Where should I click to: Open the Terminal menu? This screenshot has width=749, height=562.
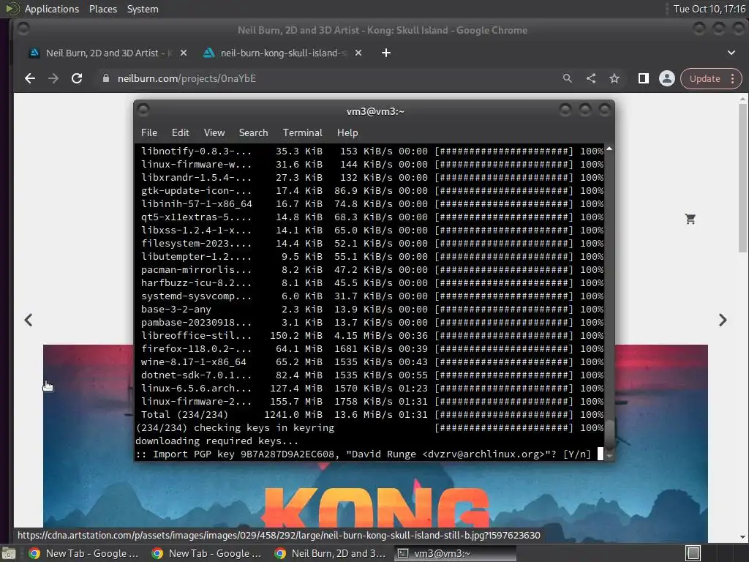point(302,132)
